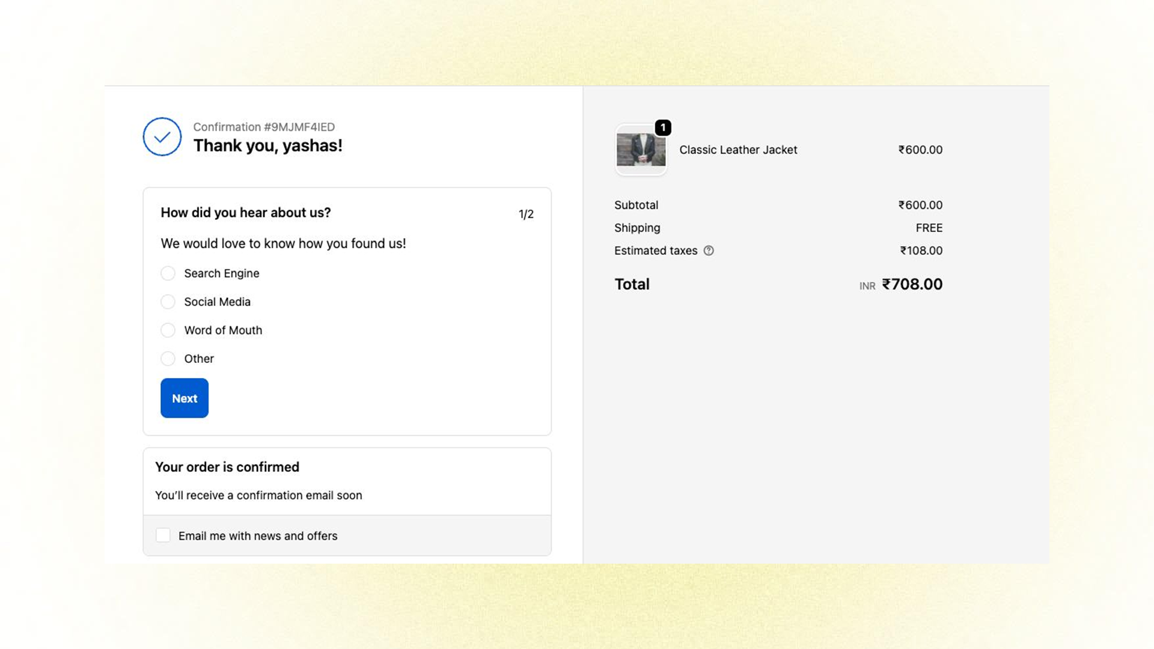
Task: Select the Social Media option
Action: tap(168, 302)
